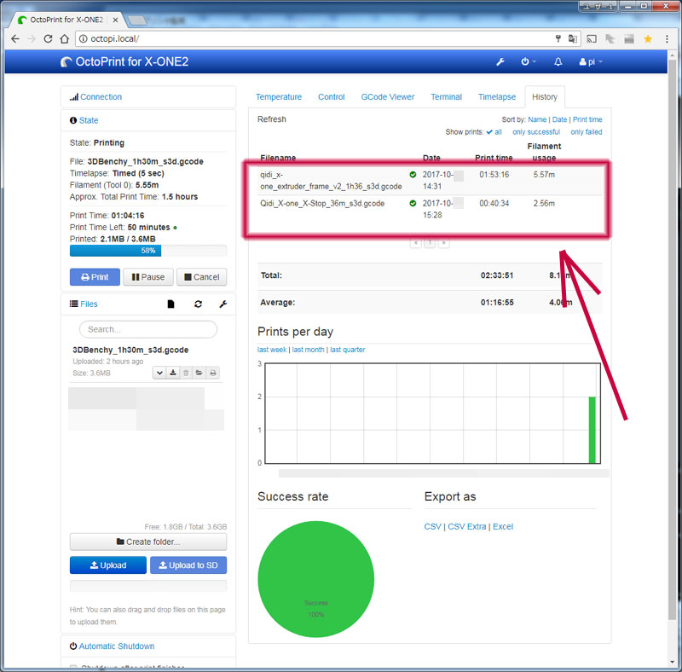Cancel the current print
The height and width of the screenshot is (672, 682).
[x=202, y=277]
